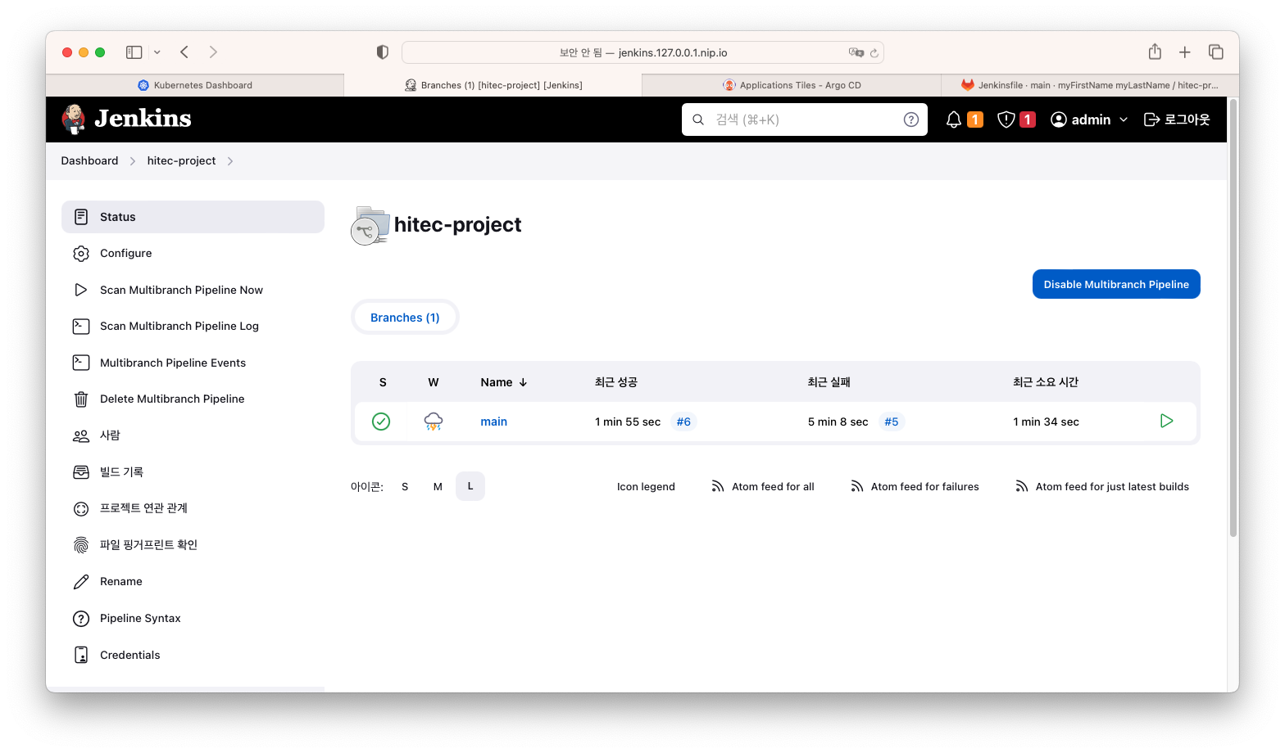Click the search help question mark icon

pos(910,119)
